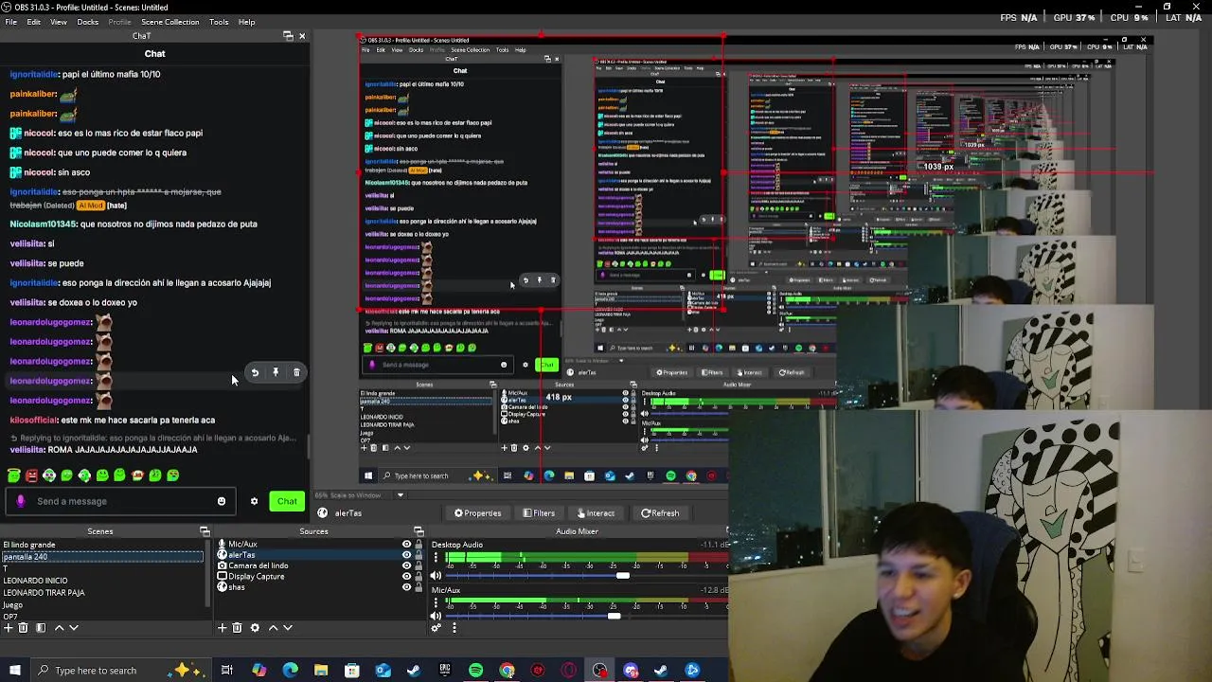Open the Mic/Aux three-dot mixer menu
This screenshot has width=1212, height=682.
pyautogui.click(x=436, y=602)
